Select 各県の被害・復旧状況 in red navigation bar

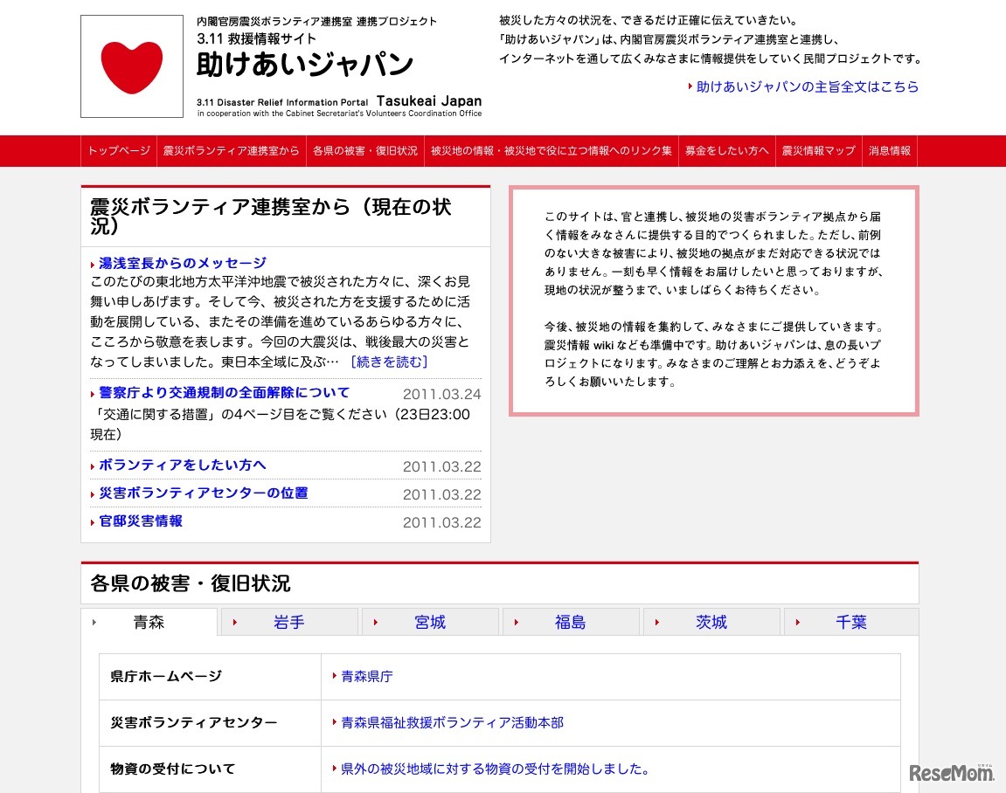point(365,150)
